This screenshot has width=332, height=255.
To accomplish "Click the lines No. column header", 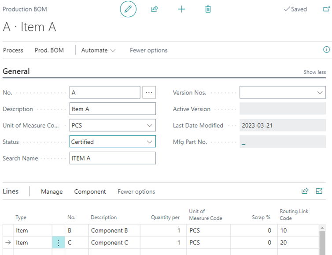I will [71, 217].
